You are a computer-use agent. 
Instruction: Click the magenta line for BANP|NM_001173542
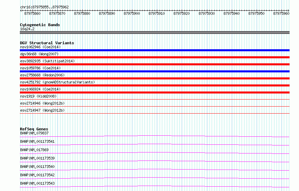pyautogui.click(x=155, y=178)
